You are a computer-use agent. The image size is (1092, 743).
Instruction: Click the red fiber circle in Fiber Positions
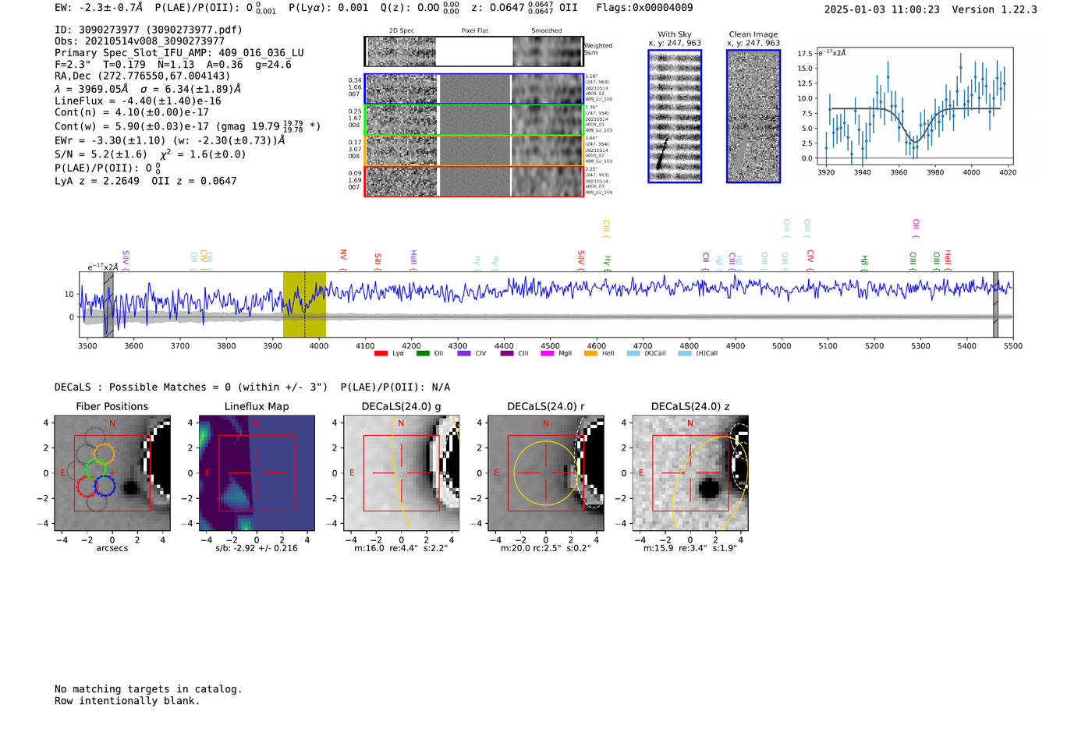click(87, 486)
